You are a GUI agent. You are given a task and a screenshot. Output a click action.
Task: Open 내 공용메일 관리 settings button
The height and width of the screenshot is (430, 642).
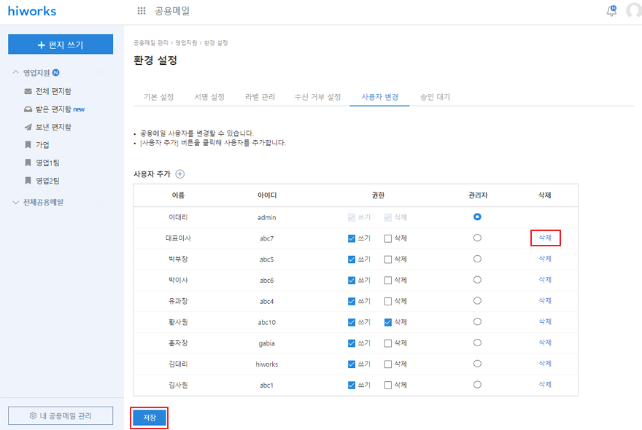61,415
